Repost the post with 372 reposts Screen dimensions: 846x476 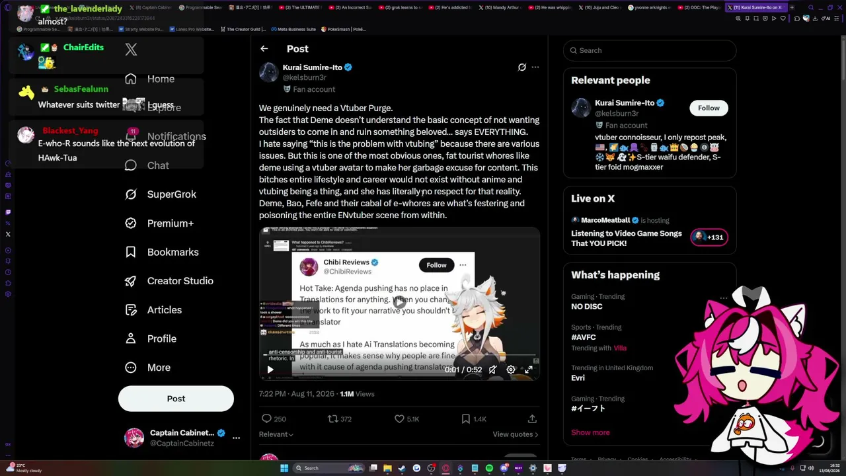pyautogui.click(x=340, y=418)
